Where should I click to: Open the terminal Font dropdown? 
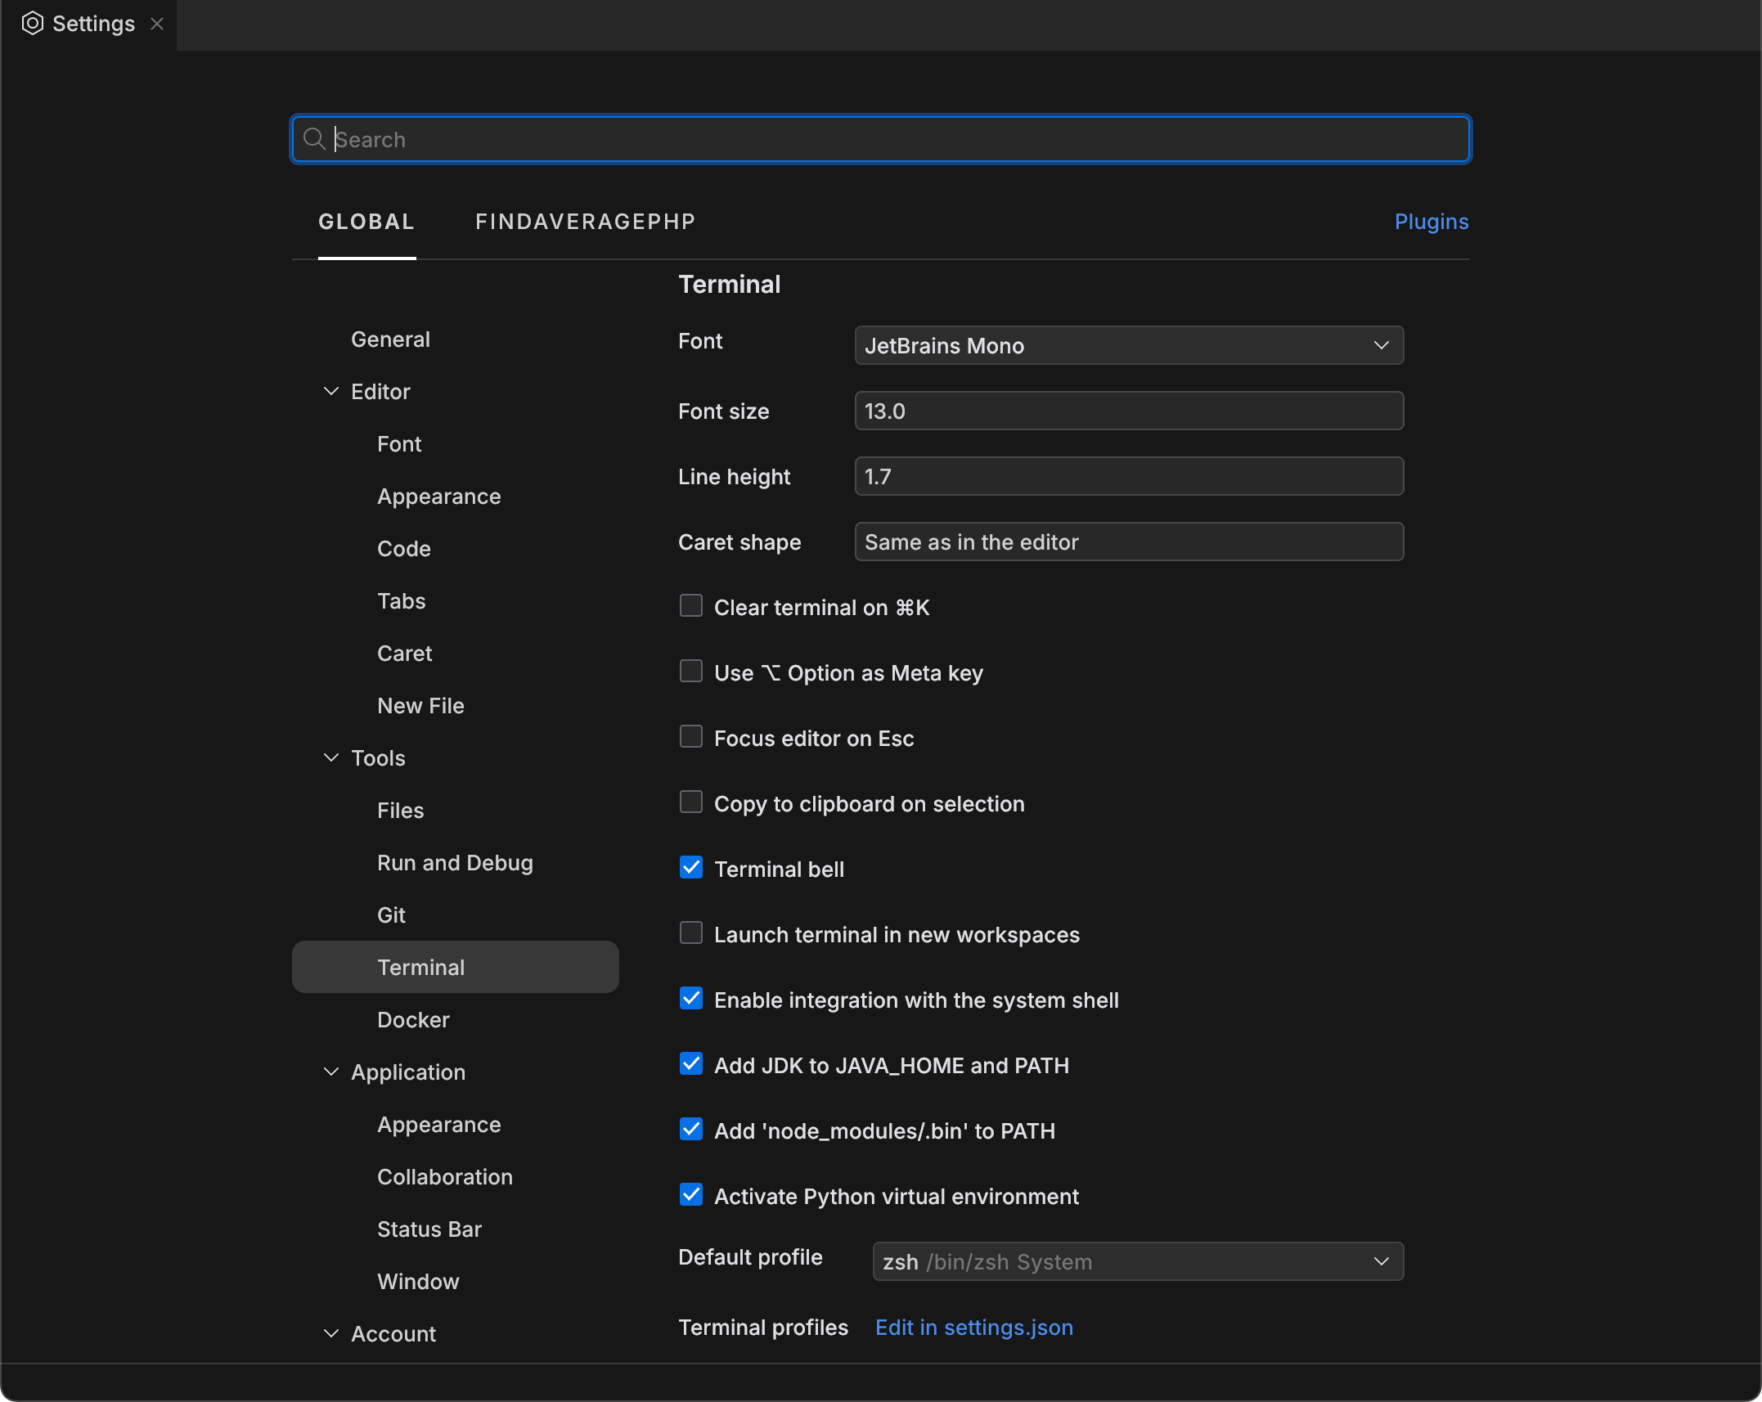pos(1128,345)
